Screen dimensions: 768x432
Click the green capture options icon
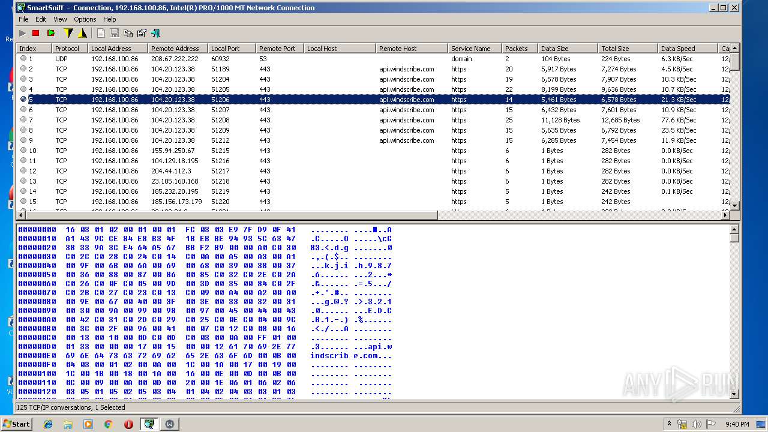click(50, 33)
